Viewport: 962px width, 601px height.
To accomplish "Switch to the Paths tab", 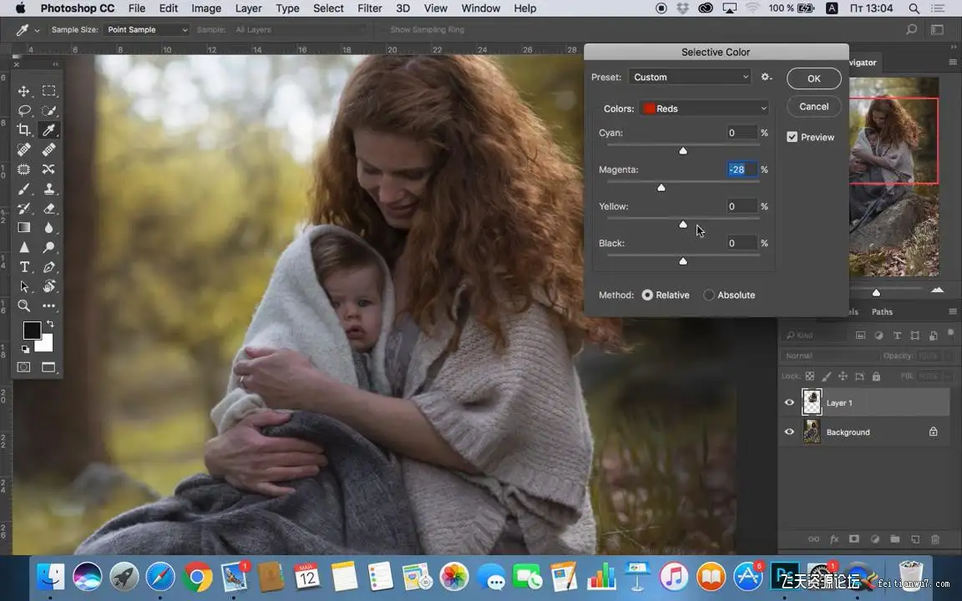I will pos(882,311).
